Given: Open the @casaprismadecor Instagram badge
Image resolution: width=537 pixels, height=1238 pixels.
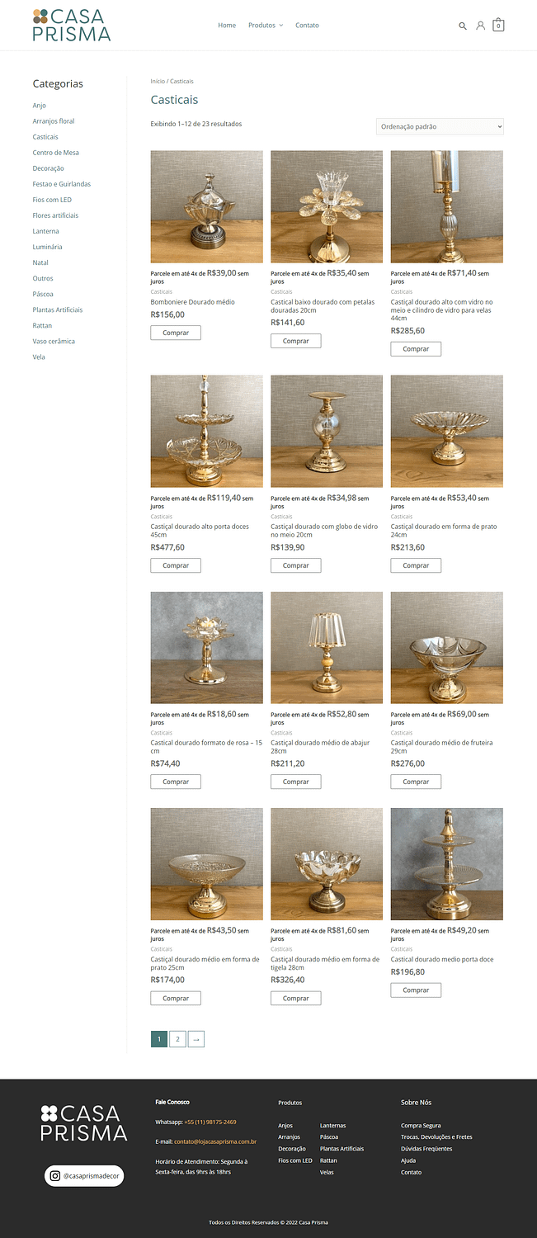Looking at the screenshot, I should [x=84, y=1175].
